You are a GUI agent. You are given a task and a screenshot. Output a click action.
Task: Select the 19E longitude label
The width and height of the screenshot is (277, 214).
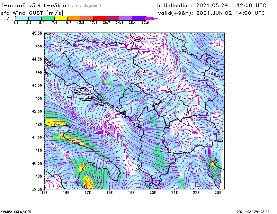pyautogui.click(x=131, y=193)
